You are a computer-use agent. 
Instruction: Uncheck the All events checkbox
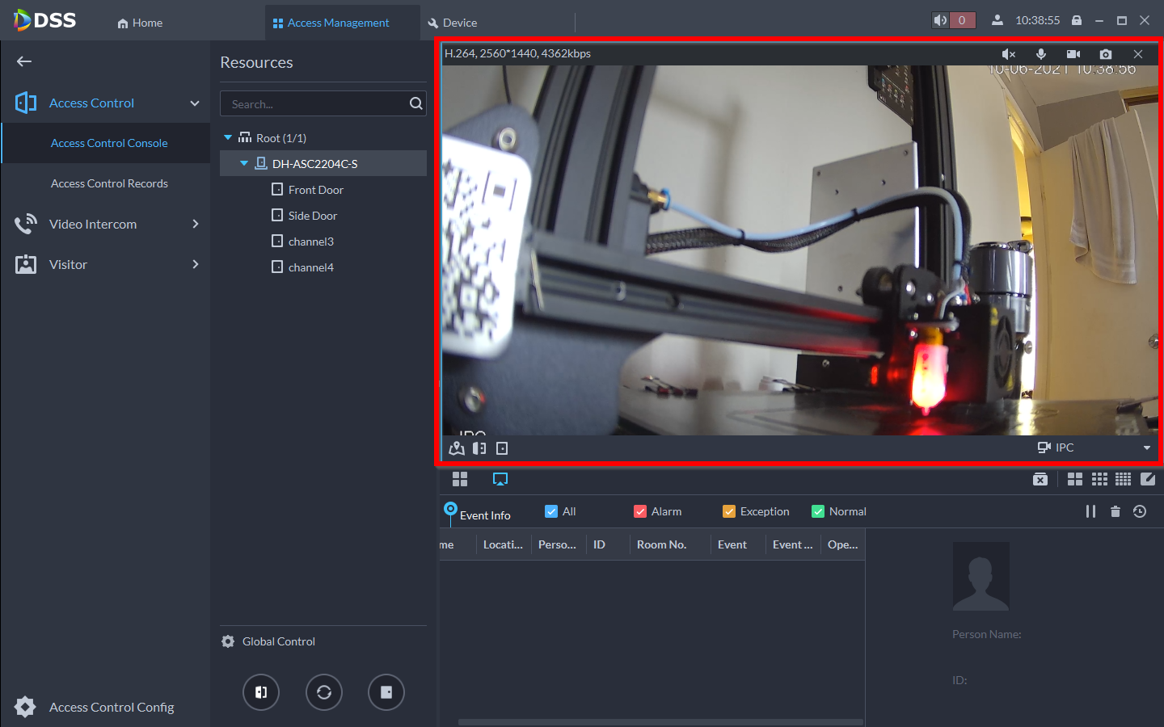point(551,511)
